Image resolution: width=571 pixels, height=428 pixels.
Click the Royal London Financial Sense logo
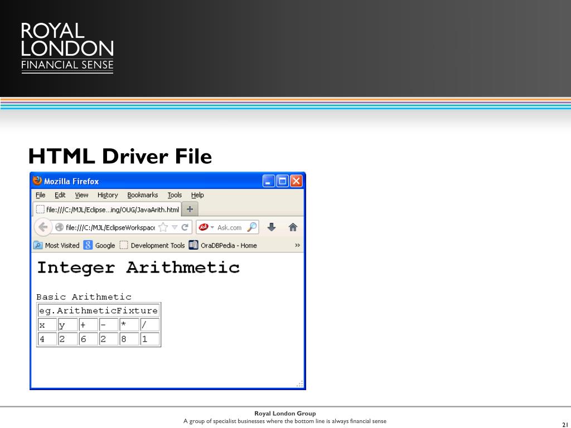(x=67, y=48)
